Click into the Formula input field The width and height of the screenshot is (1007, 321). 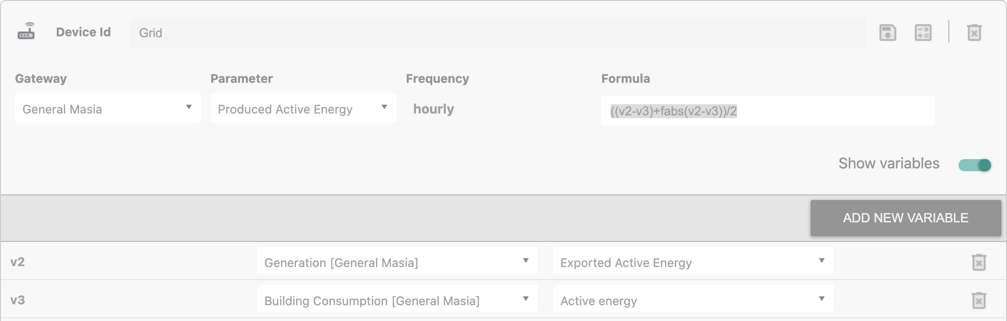768,111
